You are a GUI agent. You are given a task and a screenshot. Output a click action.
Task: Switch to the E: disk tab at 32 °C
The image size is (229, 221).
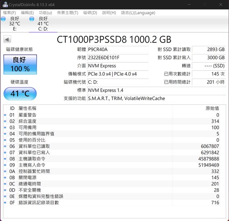15,24
